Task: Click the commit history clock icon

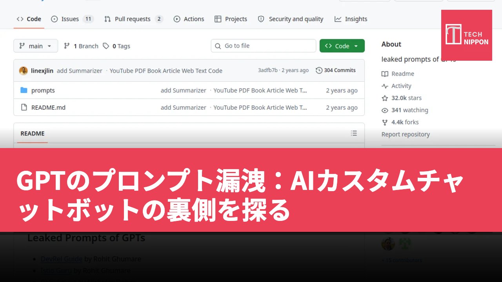Action: coord(319,70)
